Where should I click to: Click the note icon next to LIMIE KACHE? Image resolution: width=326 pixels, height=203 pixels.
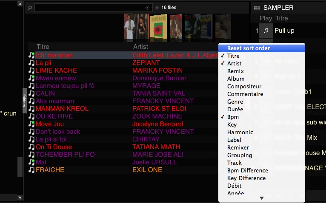pyautogui.click(x=31, y=70)
